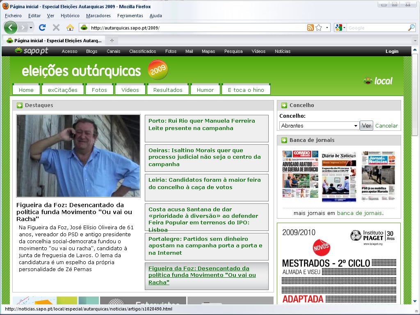The height and width of the screenshot is (315, 420).
Task: Go to the Home page icon
Action: (x=70, y=27)
